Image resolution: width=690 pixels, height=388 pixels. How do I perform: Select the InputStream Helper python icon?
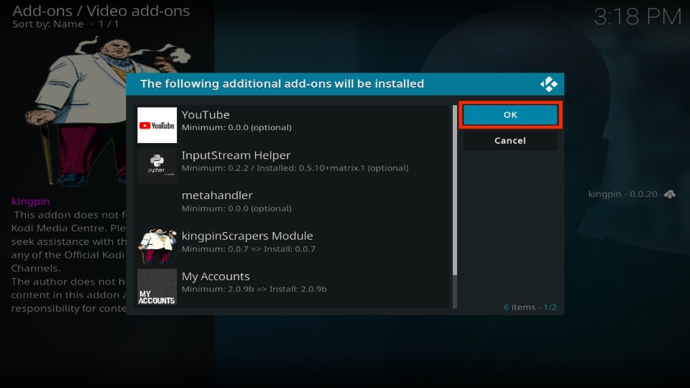point(157,165)
